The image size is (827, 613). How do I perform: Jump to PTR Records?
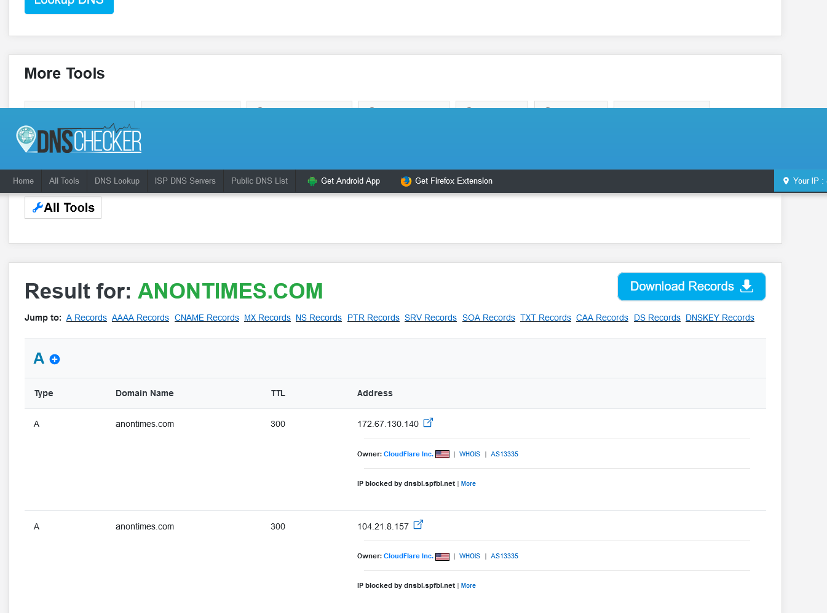(x=373, y=318)
